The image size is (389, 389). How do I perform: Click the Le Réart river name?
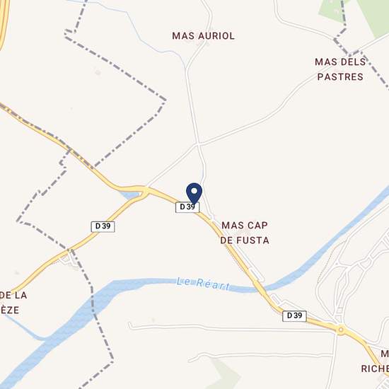(x=203, y=284)
